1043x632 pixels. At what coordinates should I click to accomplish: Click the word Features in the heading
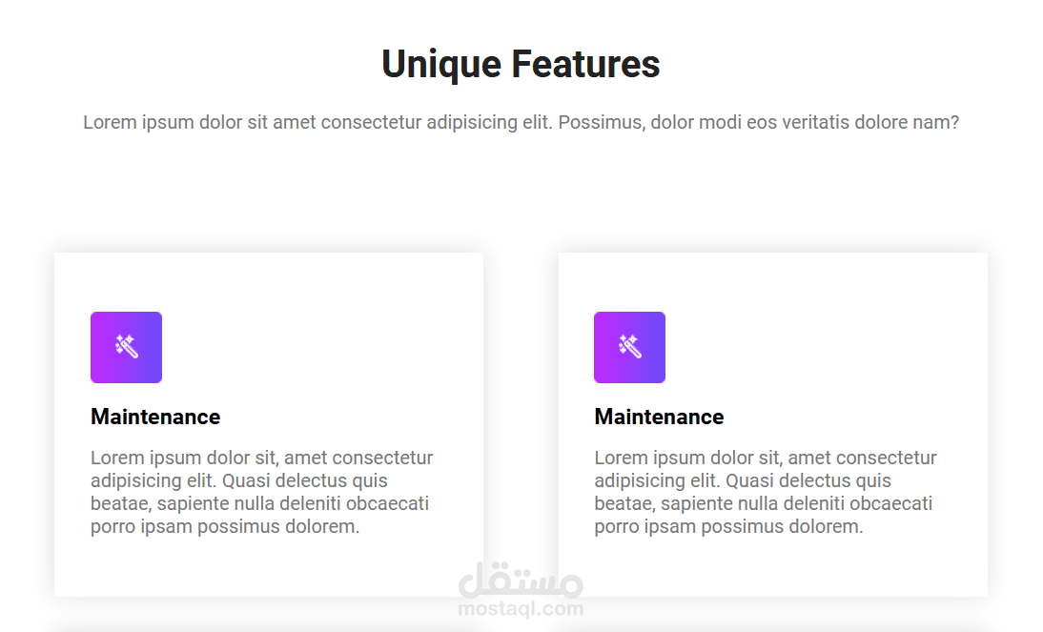pyautogui.click(x=585, y=65)
